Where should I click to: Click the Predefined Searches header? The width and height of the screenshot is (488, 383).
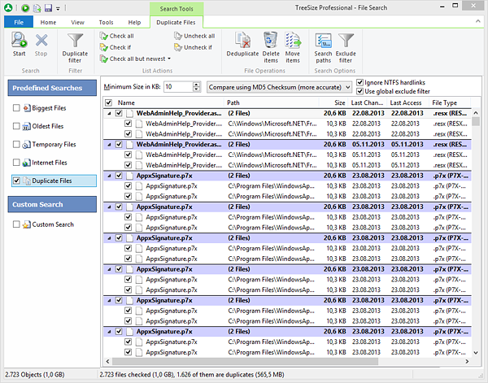tap(52, 88)
